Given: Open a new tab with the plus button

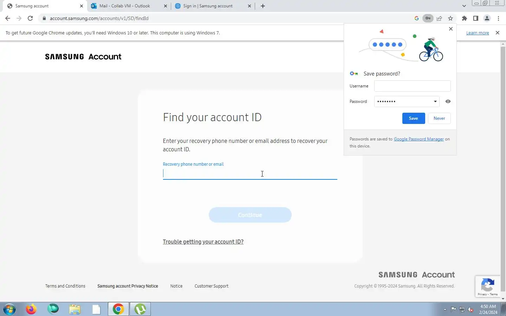Looking at the screenshot, I should click(263, 6).
